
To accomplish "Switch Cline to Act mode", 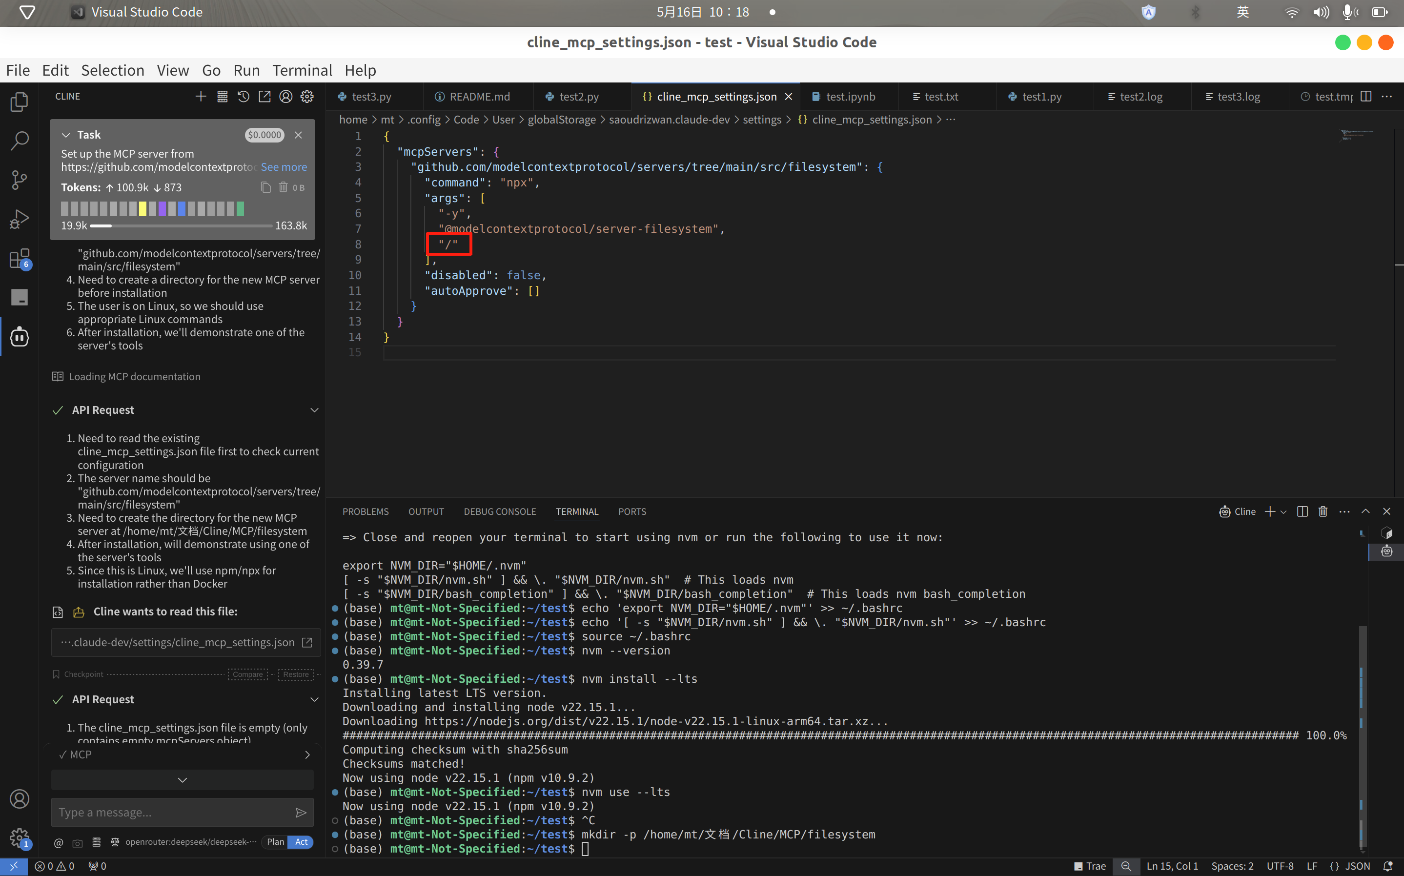I will point(301,842).
